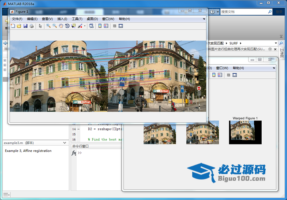This screenshot has width=287, height=200.
Task: Insert a legend in Figure 1
Action: point(106,26)
